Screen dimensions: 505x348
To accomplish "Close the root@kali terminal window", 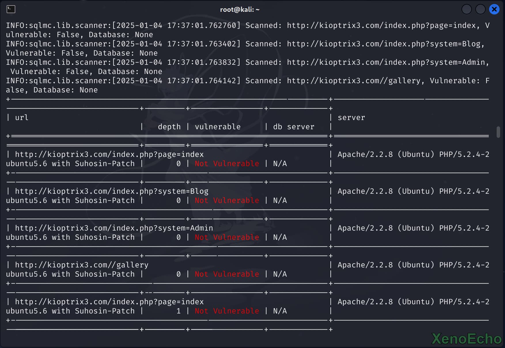I will tap(494, 9).
